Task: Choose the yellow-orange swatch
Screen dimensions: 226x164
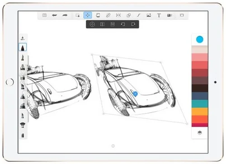Action: point(200,112)
